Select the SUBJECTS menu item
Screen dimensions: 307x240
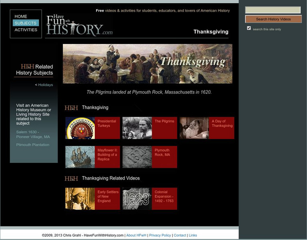click(26, 23)
